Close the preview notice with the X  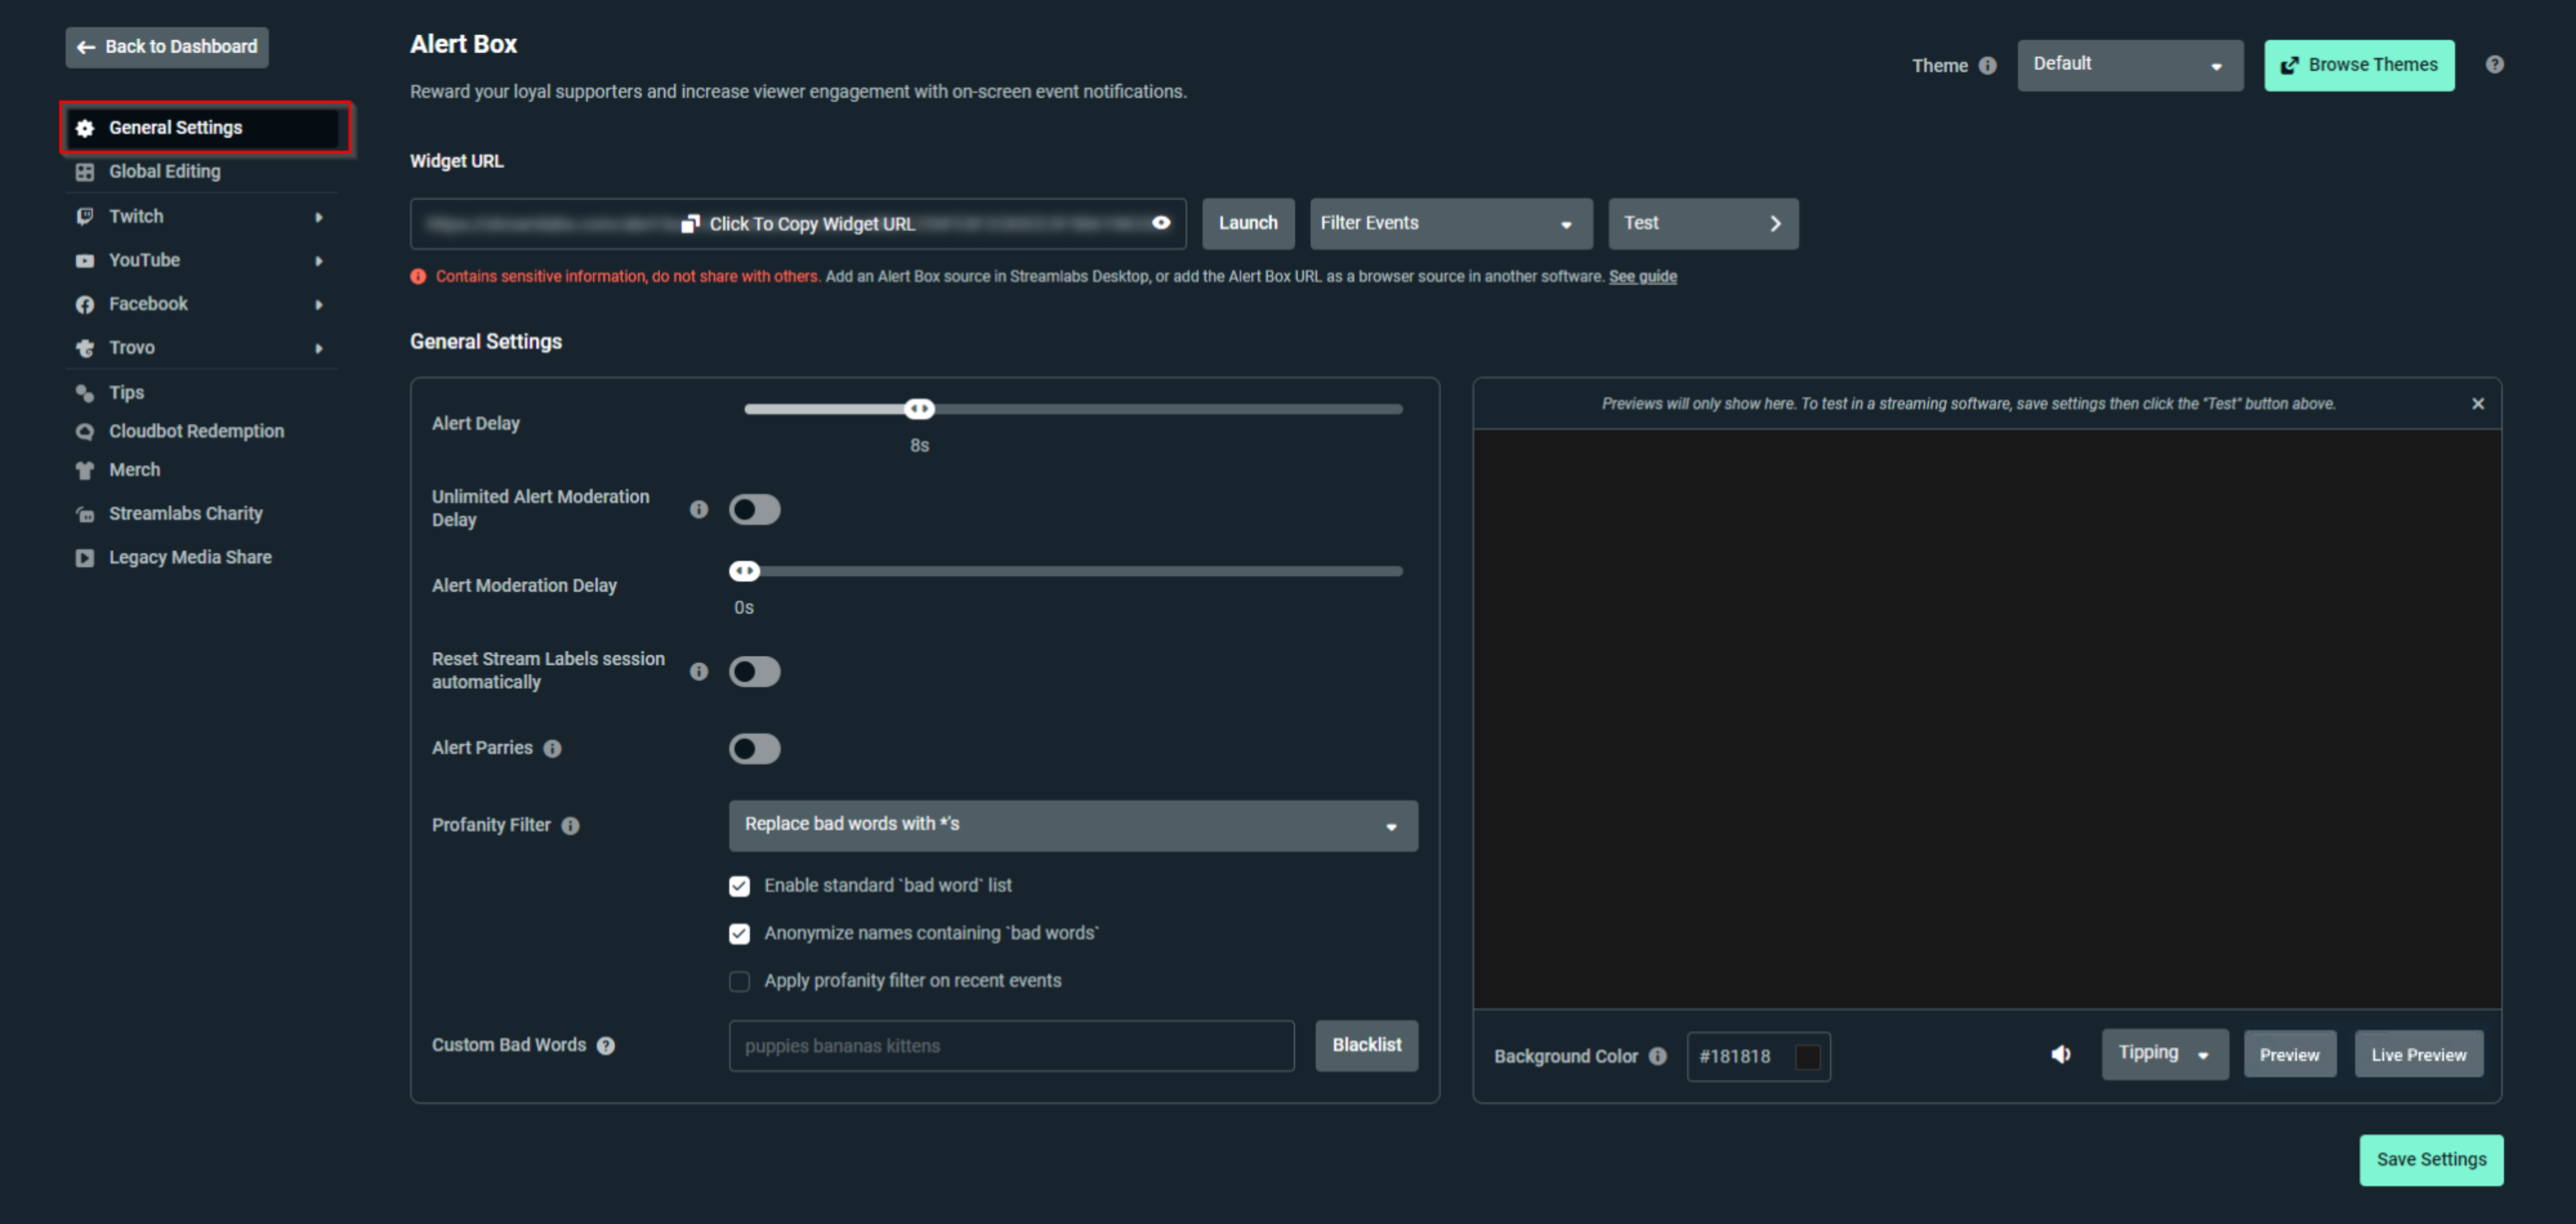(x=2477, y=403)
